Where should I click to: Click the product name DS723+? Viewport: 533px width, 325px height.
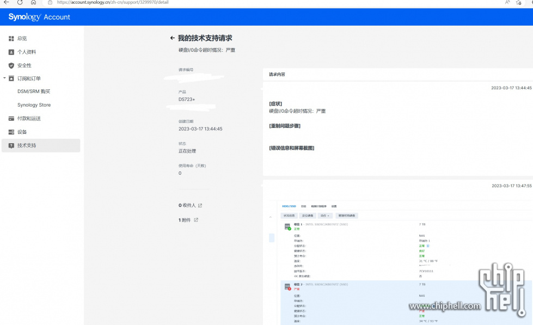[187, 99]
